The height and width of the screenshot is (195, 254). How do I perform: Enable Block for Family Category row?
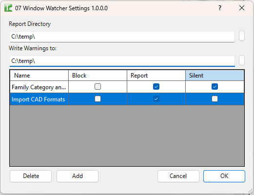click(98, 87)
